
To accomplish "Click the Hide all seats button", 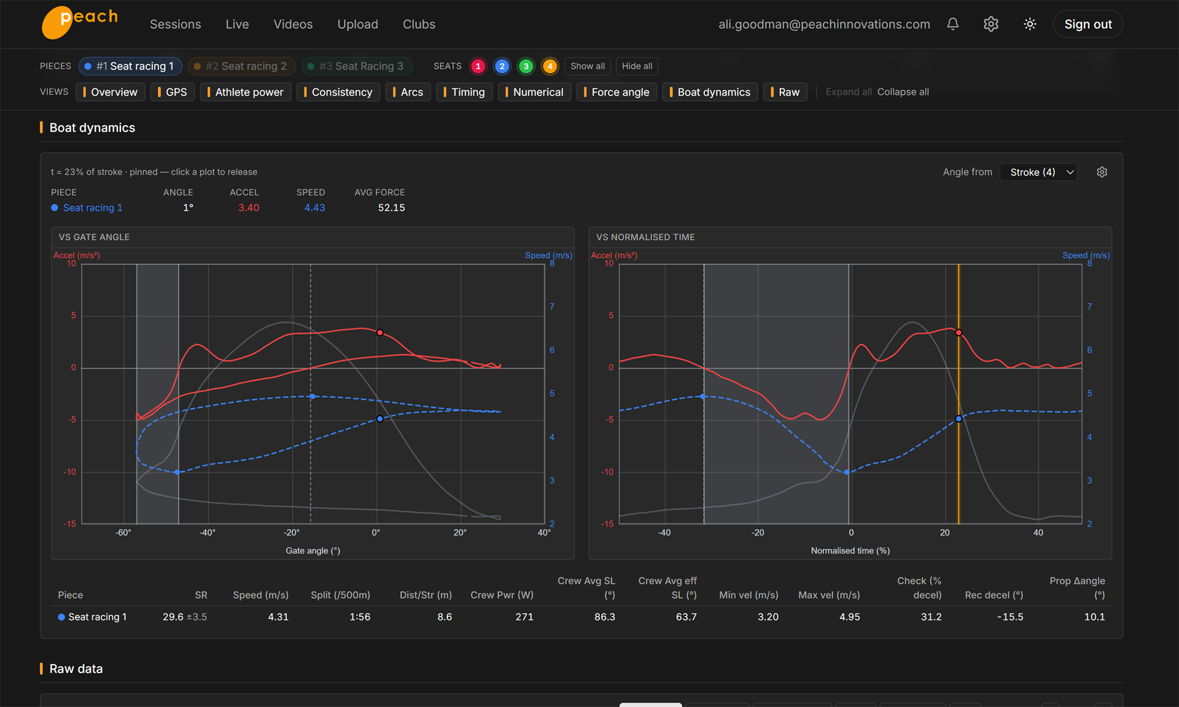I will point(637,66).
